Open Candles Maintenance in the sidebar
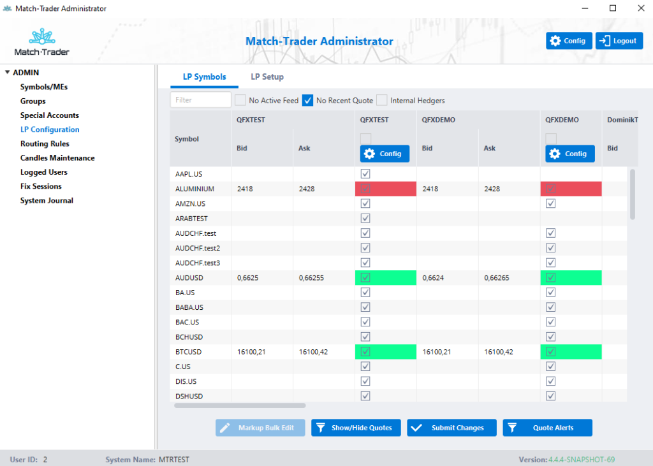The height and width of the screenshot is (466, 653). (x=57, y=158)
